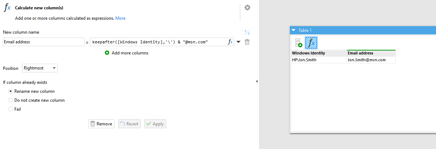Click the large fx icon beside title
Viewport: 436px width, 149px height.
[7, 8]
